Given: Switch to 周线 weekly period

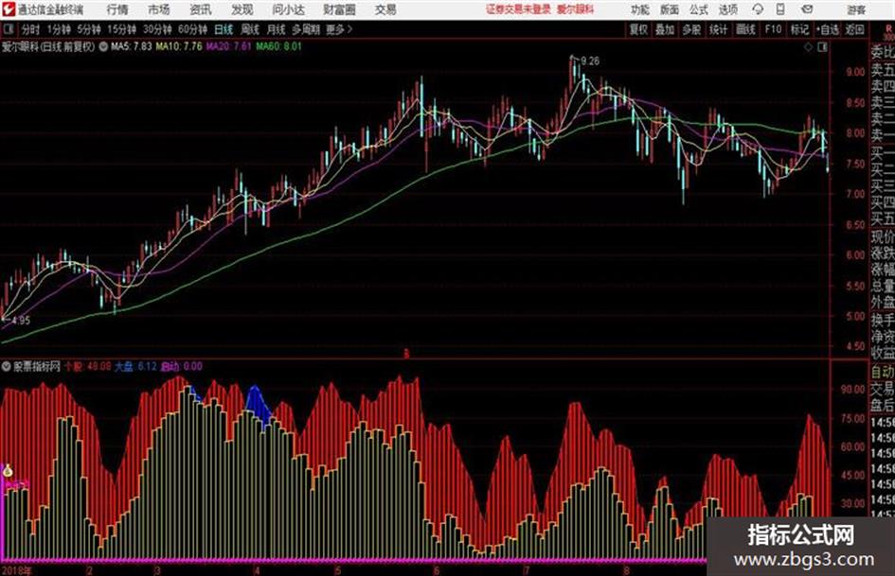Looking at the screenshot, I should click(x=250, y=29).
